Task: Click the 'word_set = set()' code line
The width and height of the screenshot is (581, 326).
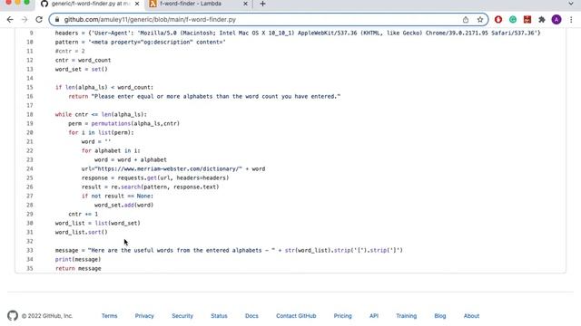Action: tap(81, 69)
